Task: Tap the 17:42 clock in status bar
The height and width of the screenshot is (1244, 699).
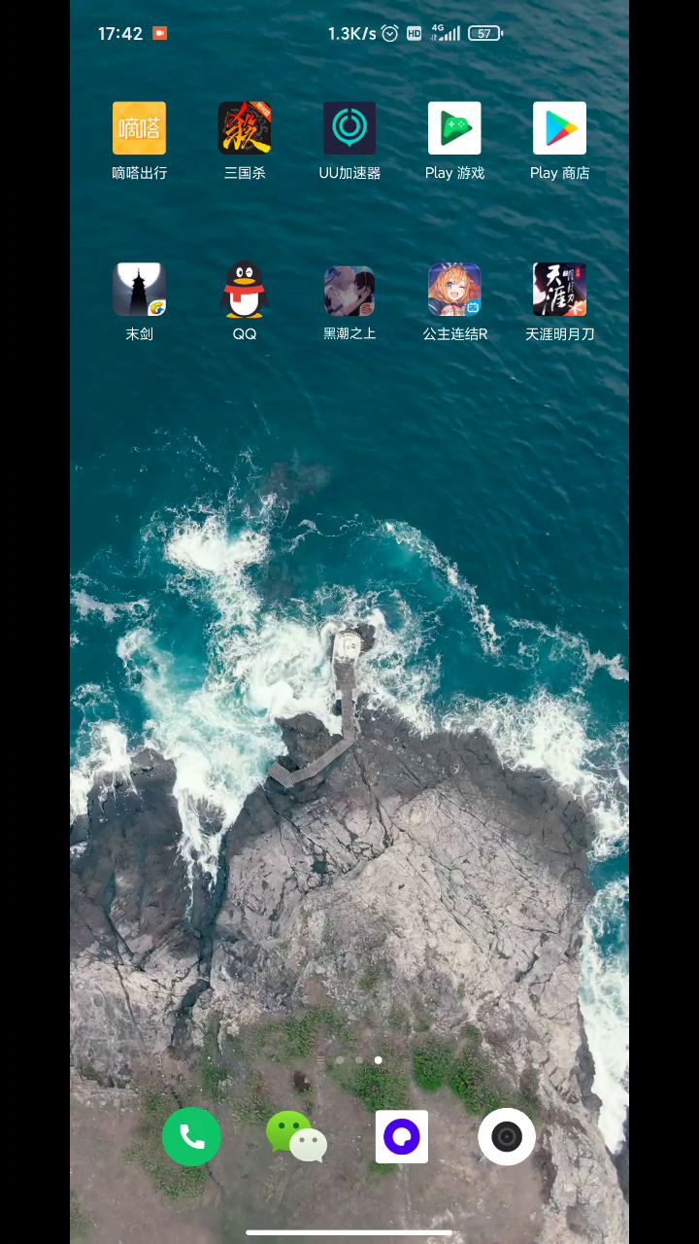Action: (x=120, y=33)
